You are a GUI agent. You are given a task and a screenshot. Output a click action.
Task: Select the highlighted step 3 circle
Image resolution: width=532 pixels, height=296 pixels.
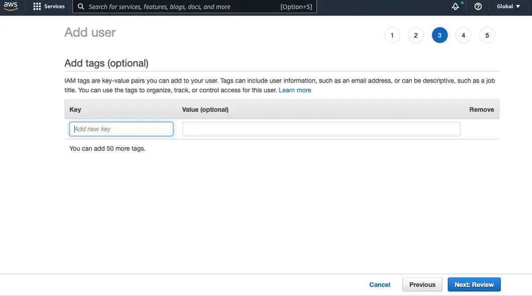click(x=439, y=35)
